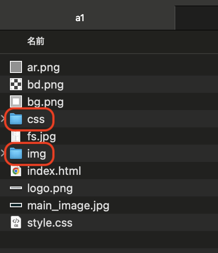Click the img folder icon
Image resolution: width=218 pixels, height=253 pixels.
(16, 153)
